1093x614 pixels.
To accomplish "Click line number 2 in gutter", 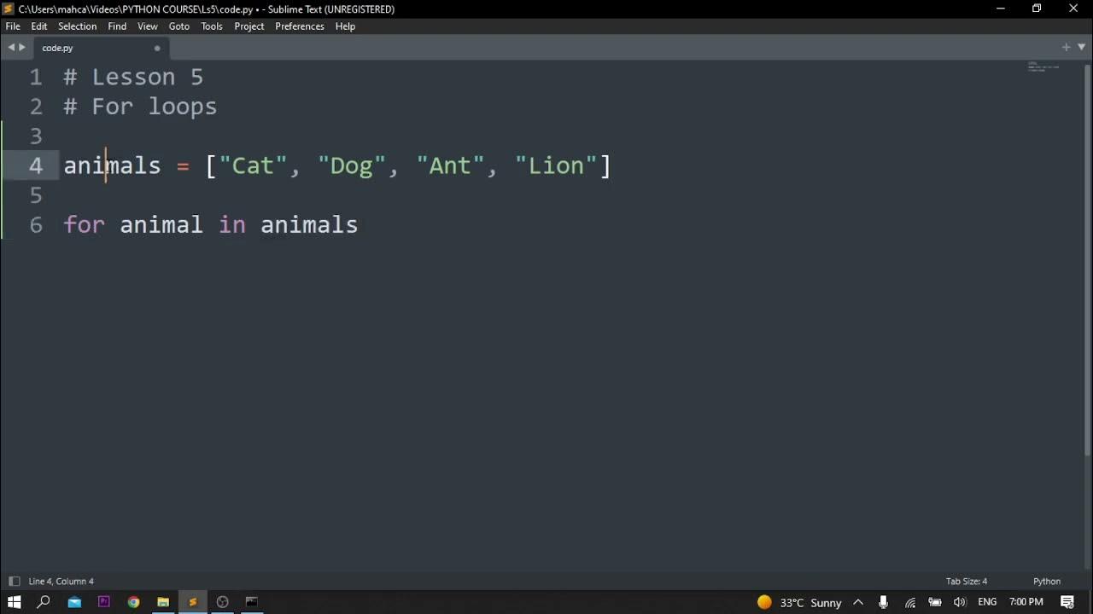I will 35,107.
